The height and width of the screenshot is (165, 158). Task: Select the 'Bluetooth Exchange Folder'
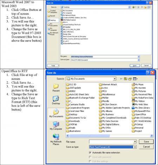tap(80, 98)
